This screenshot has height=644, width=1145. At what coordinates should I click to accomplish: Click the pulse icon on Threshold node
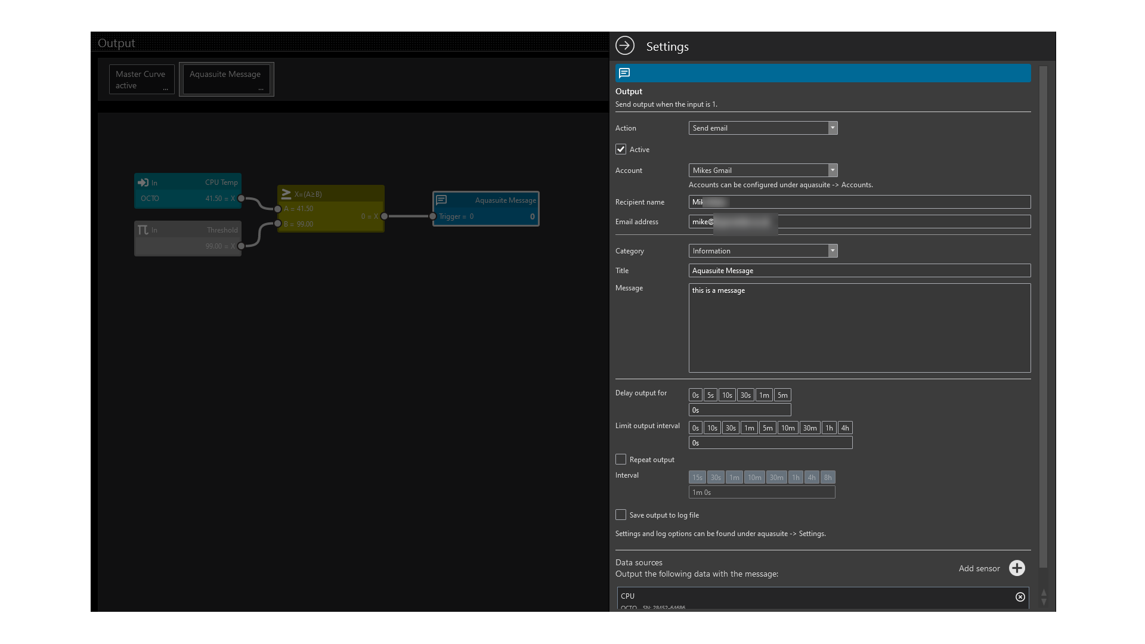point(143,230)
